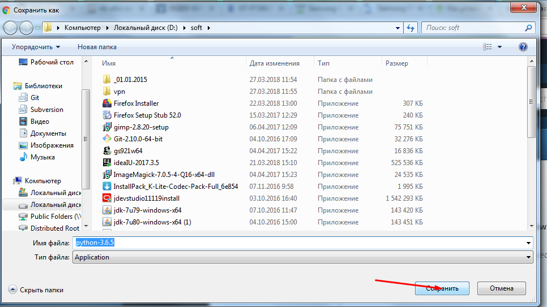The image size is (547, 307).
Task: Click the Сохранить button
Action: click(442, 288)
